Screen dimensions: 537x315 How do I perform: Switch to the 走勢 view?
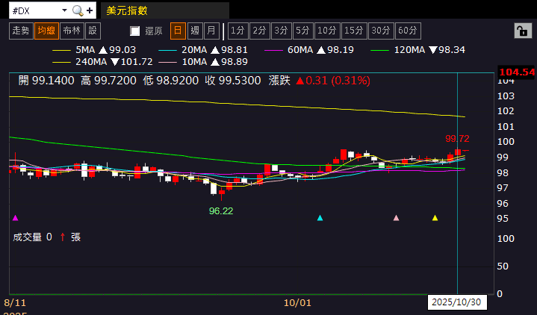[x=21, y=31]
